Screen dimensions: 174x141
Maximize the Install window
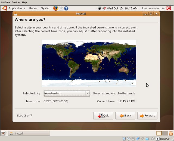pos(151,14)
